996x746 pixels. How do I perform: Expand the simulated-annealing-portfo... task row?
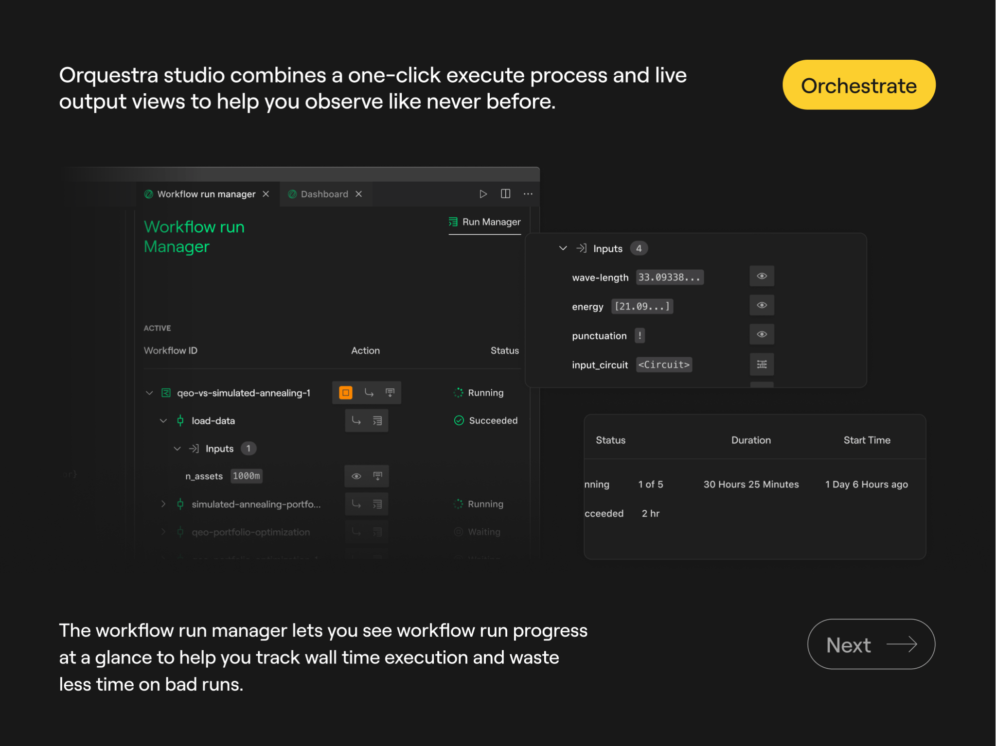pyautogui.click(x=163, y=504)
